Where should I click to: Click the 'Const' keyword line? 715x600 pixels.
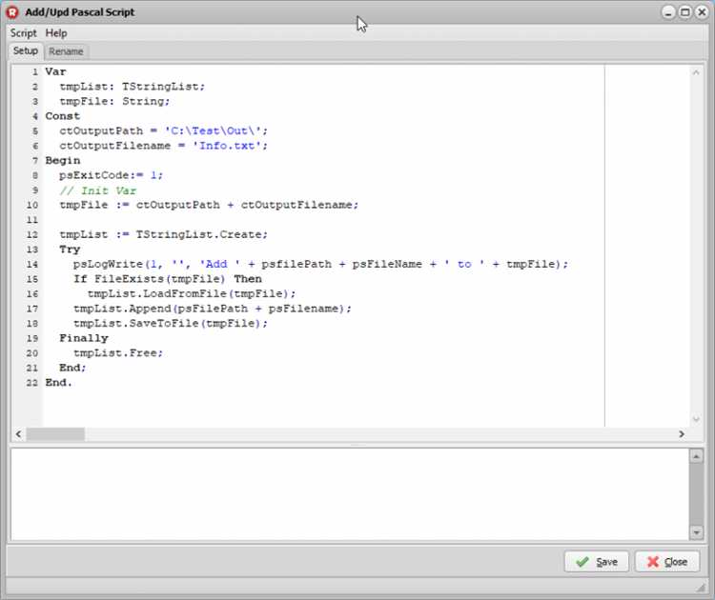[x=63, y=116]
